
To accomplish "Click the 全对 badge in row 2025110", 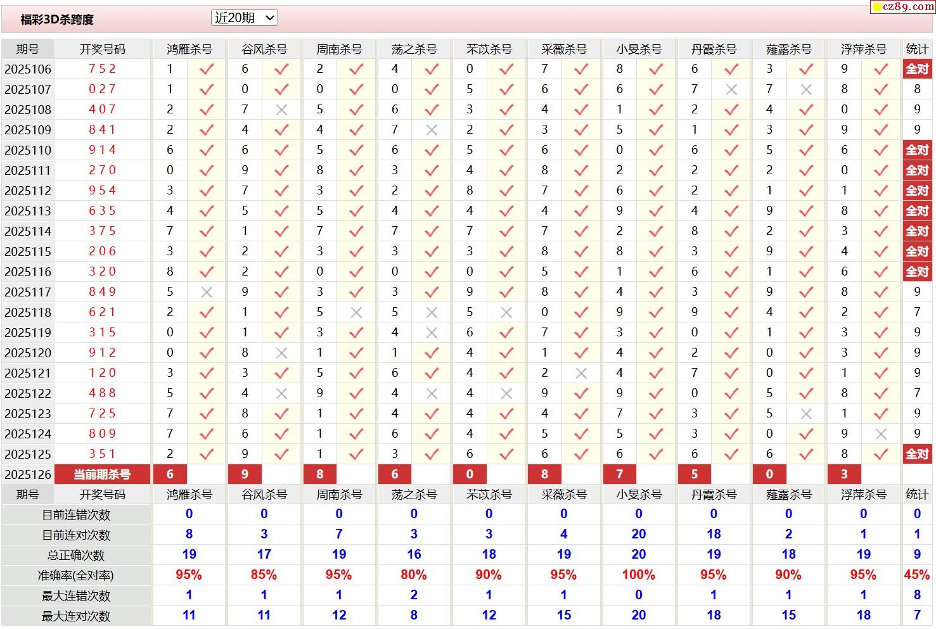I will (x=917, y=150).
